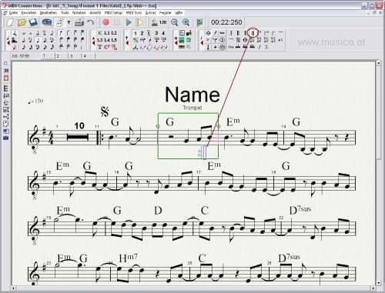Viewport: 385px width, 293px height.
Task: Toggle the metronome icon
Action: point(155,22)
